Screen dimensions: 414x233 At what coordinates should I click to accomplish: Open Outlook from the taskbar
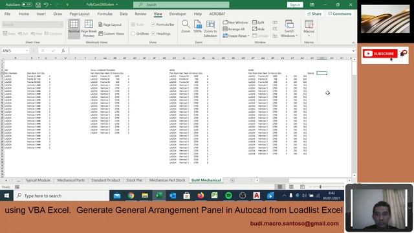173,195
